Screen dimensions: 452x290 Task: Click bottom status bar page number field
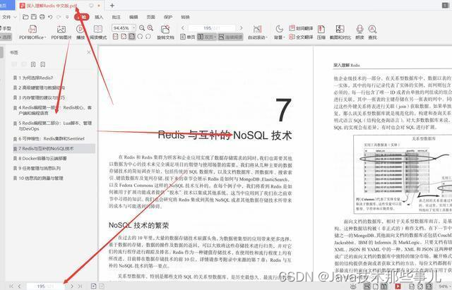click(46, 286)
